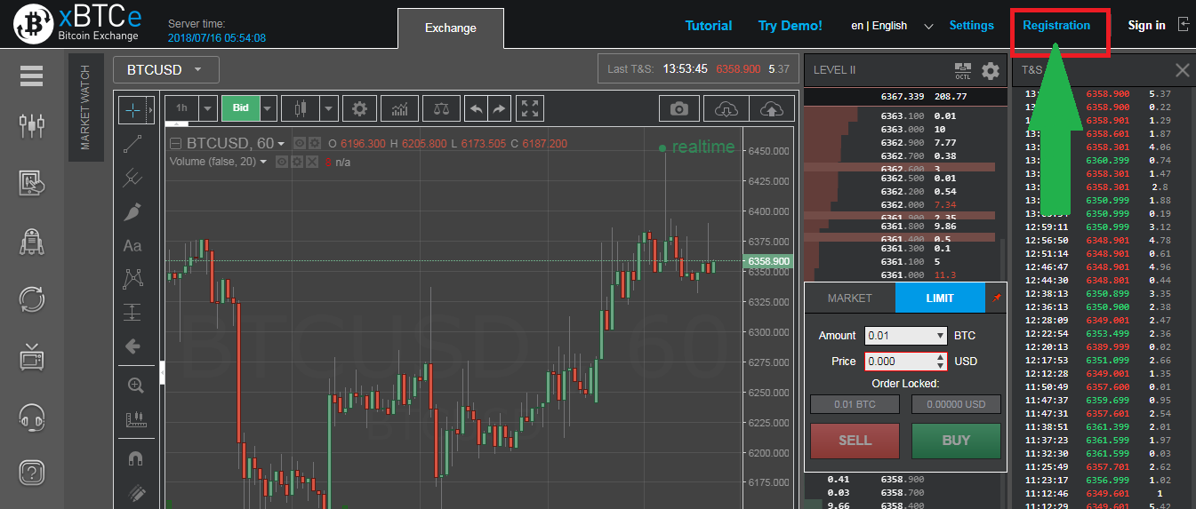This screenshot has width=1196, height=509.
Task: Click the Registration link
Action: point(1056,26)
